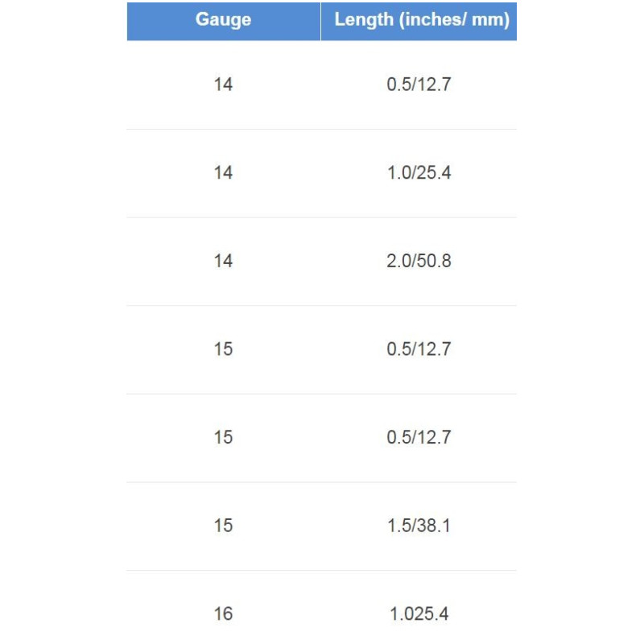This screenshot has width=644, height=644.
Task: Select the 1.0/25.4 length cell
Action: (419, 173)
